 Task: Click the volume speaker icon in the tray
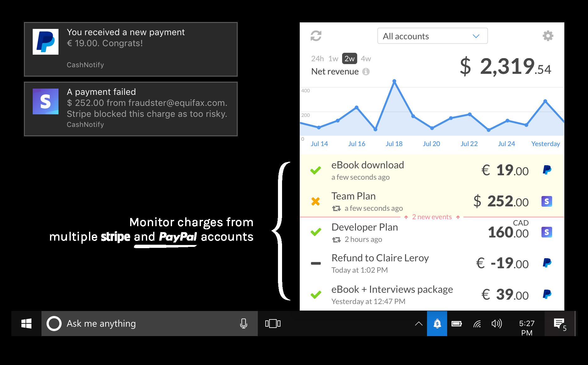click(497, 324)
